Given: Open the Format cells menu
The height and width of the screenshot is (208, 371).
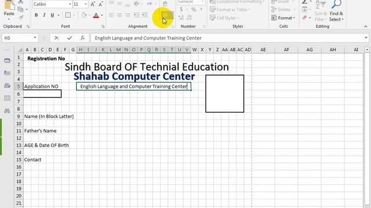Looking at the screenshot, I should (283, 18).
